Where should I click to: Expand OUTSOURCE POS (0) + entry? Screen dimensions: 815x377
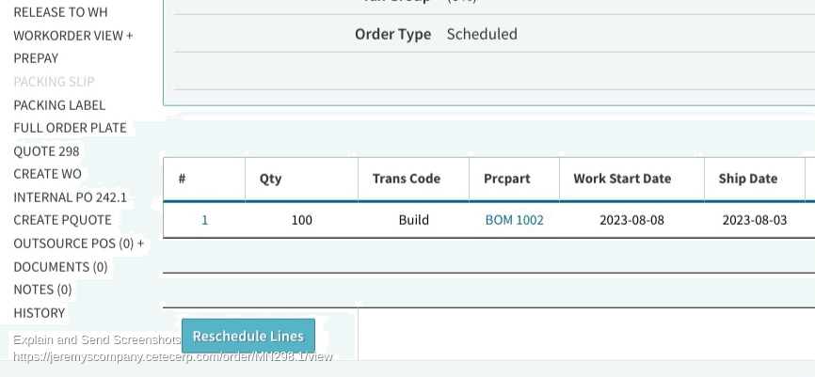(x=78, y=243)
